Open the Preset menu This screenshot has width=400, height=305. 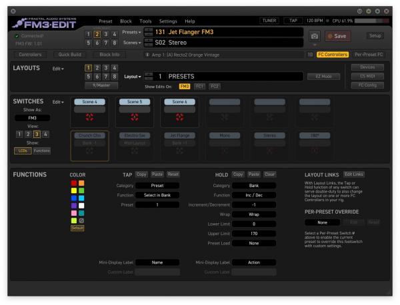[105, 21]
